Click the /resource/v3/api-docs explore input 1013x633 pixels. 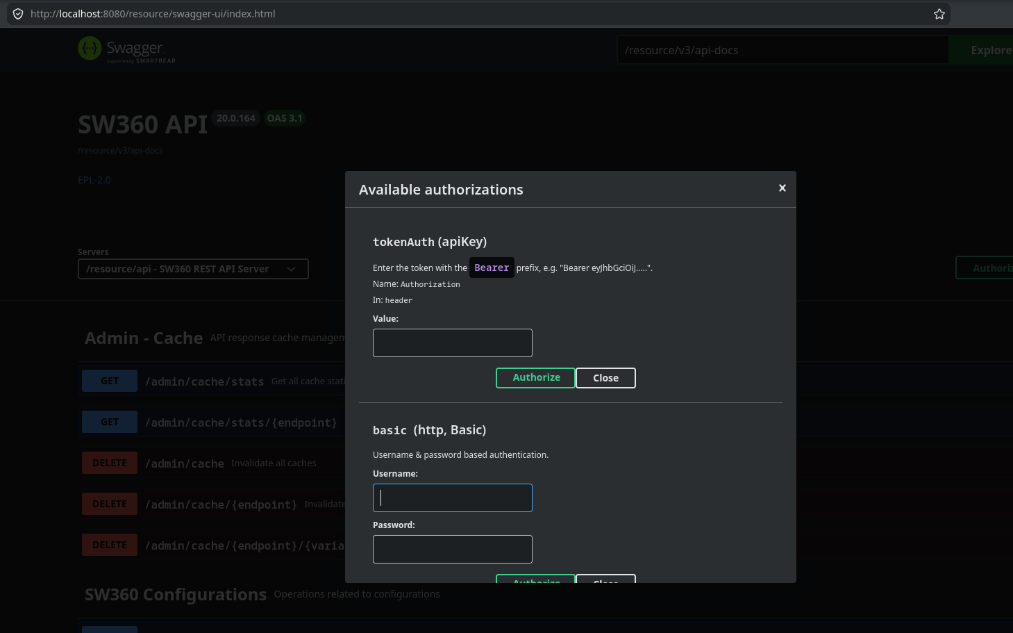tap(783, 50)
